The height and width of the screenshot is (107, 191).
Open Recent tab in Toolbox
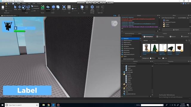coord(172,37)
